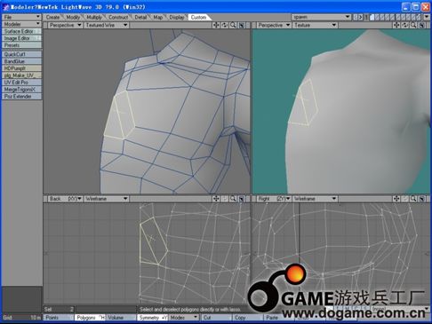Switch to the Create tab
The width and height of the screenshot is (432, 324).
(52, 18)
